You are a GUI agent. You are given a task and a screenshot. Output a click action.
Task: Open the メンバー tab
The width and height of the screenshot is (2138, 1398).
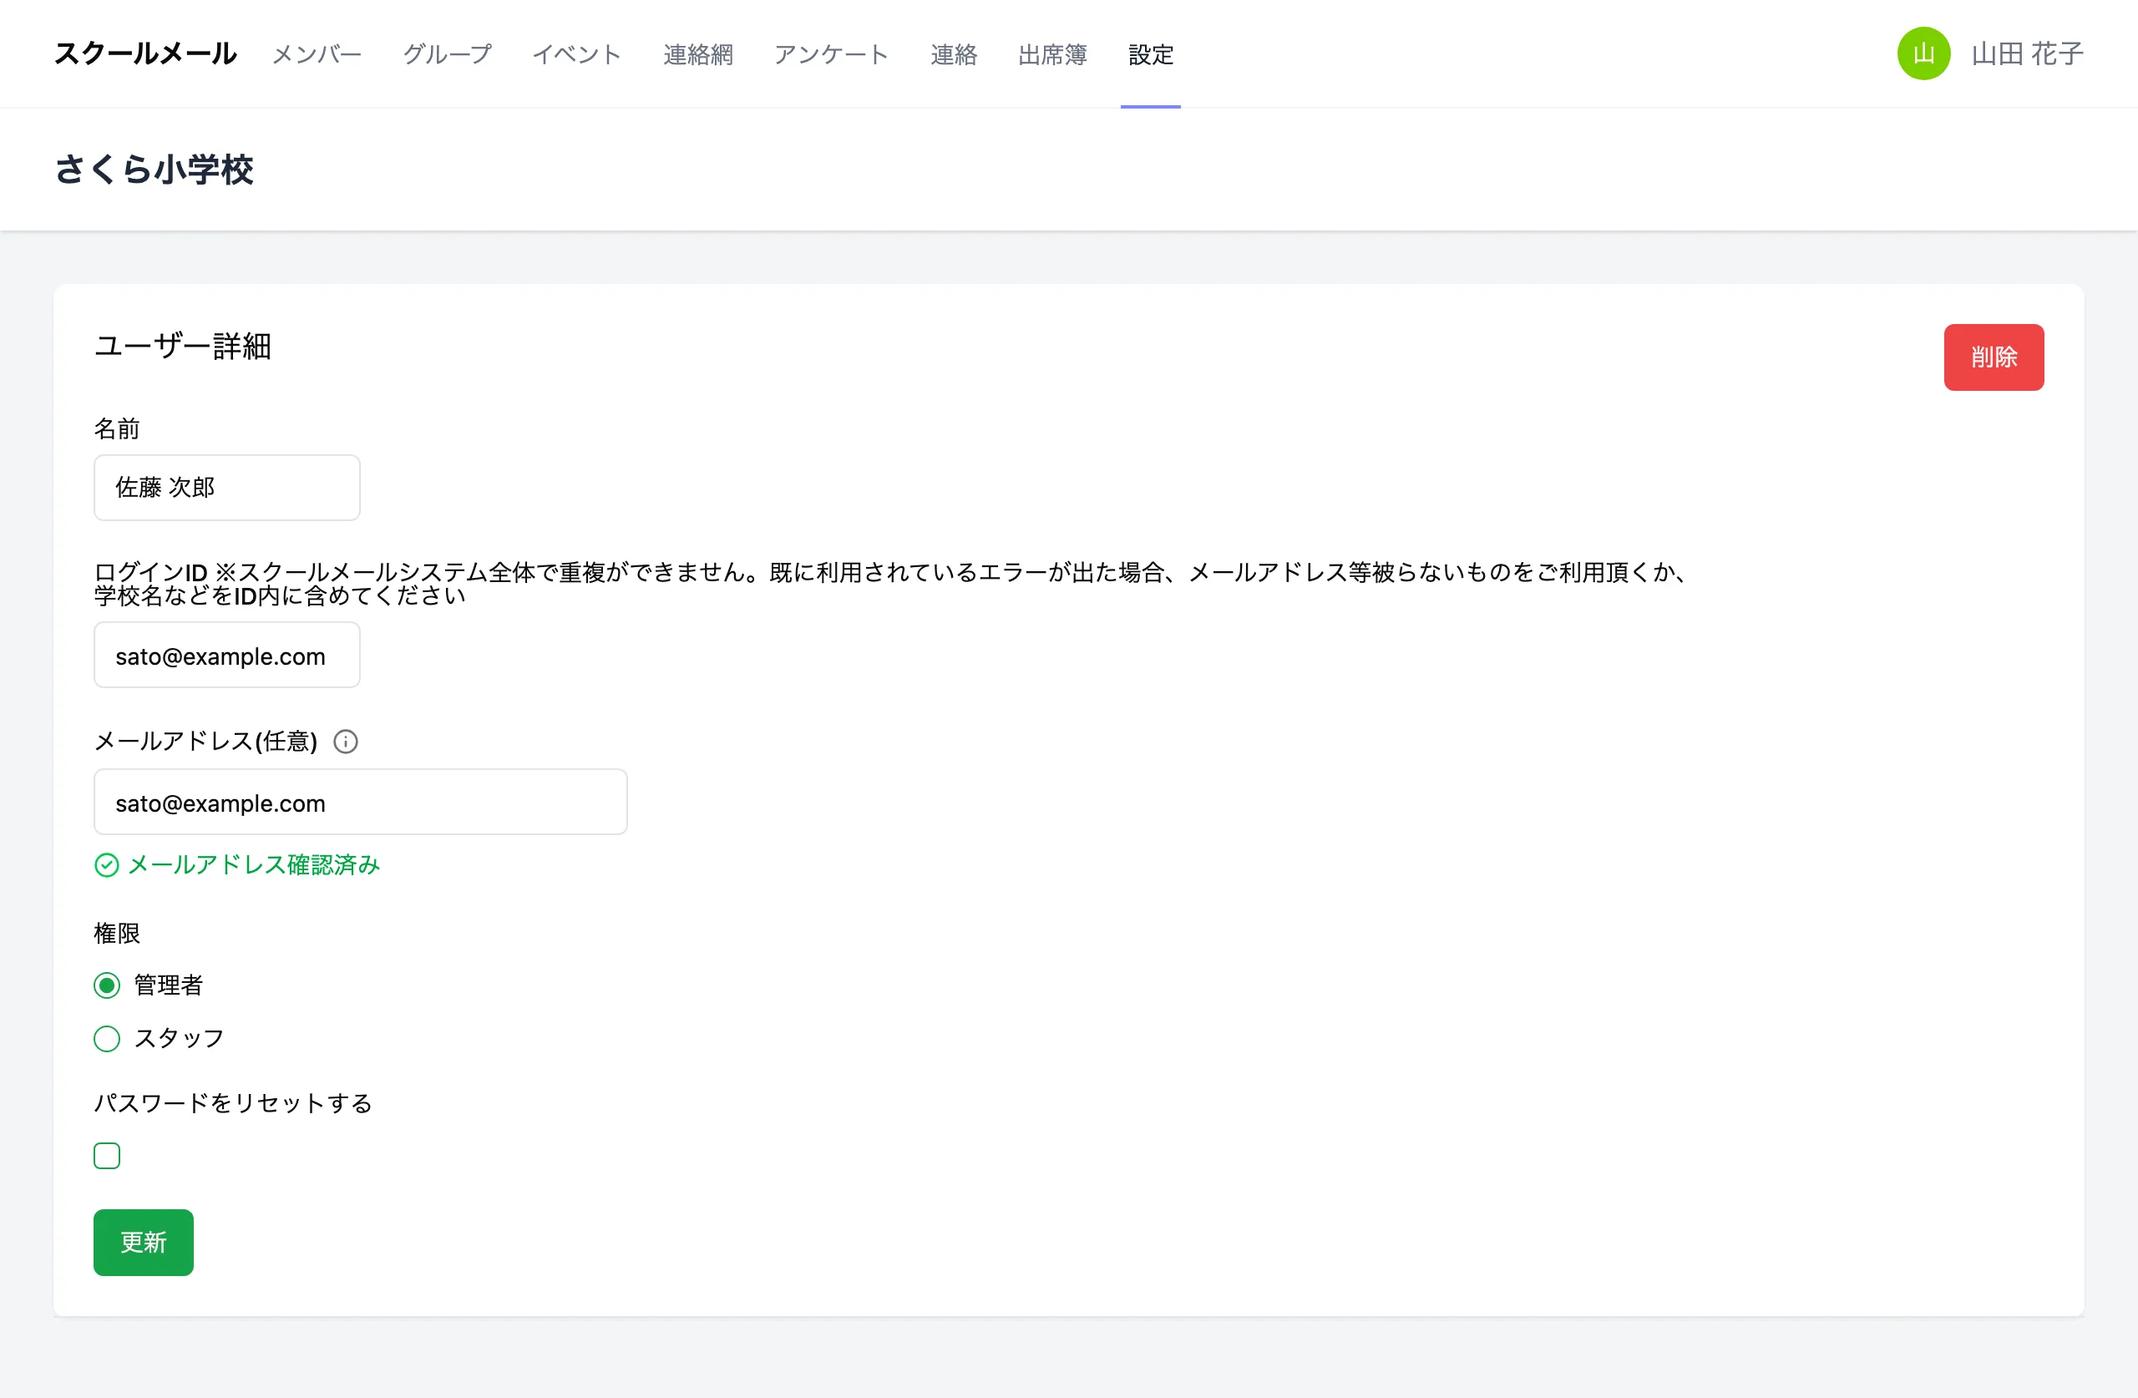(x=317, y=54)
